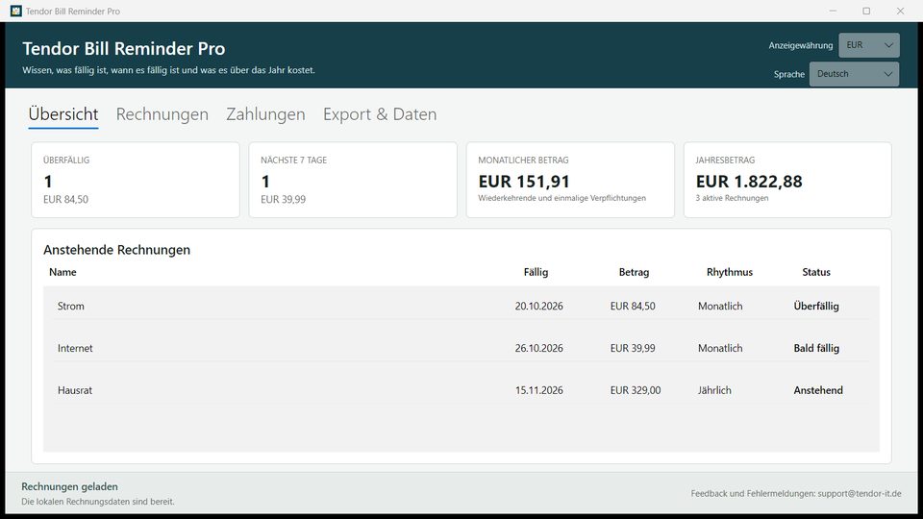Go to the Export & Daten tab

tap(380, 114)
